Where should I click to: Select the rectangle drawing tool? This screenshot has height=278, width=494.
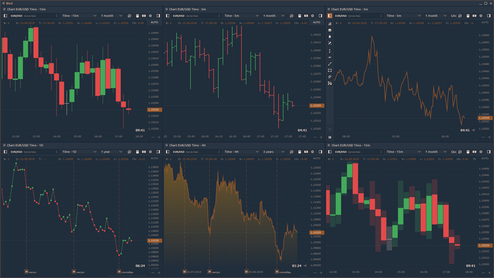(330, 70)
